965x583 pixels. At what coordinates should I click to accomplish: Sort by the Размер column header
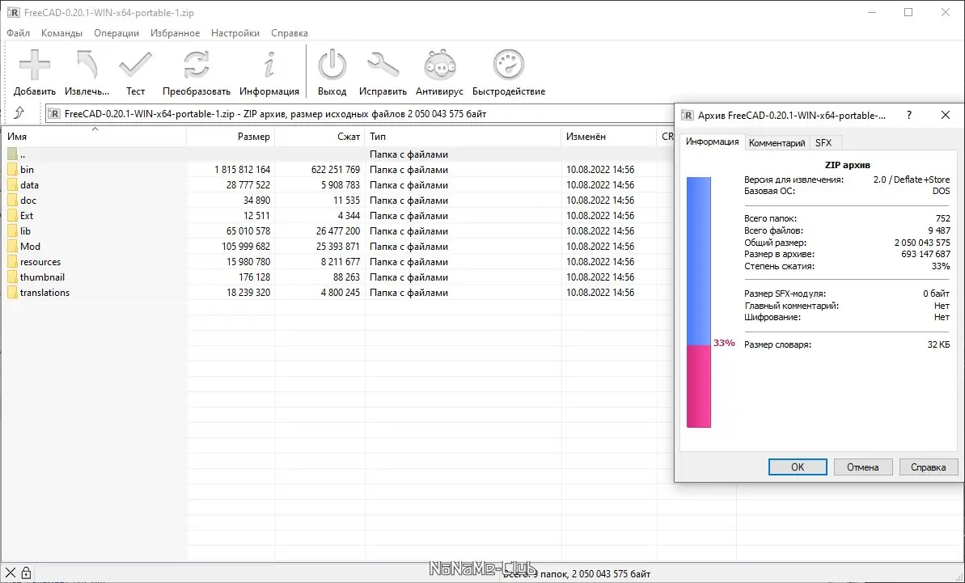231,137
